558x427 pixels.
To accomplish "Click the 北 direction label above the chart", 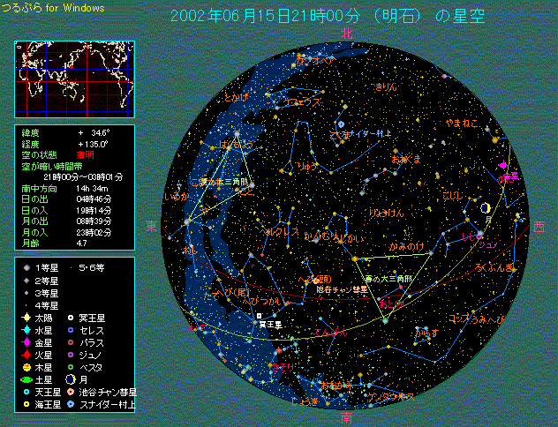I will click(x=346, y=34).
